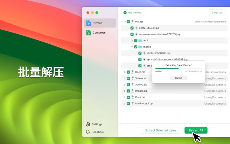The image size is (230, 144).
Task: Click the Feedback headset icon
Action: 88,132
